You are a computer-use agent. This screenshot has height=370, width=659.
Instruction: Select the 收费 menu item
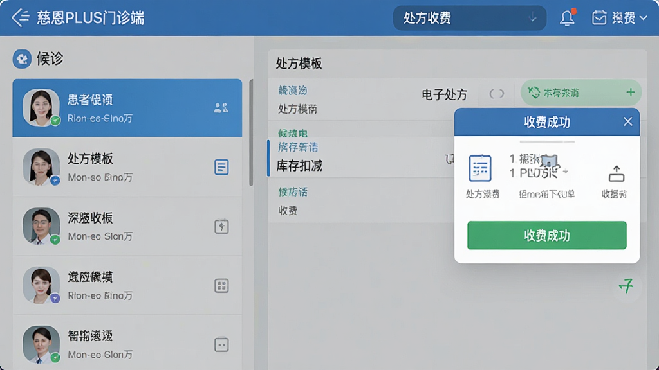pyautogui.click(x=288, y=211)
